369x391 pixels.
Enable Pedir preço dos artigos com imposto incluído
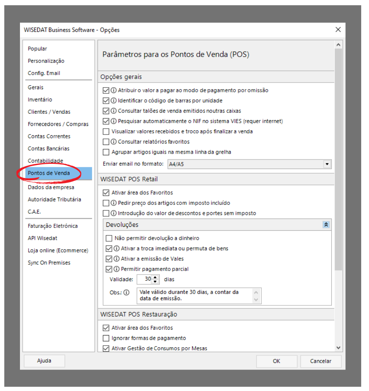click(106, 203)
